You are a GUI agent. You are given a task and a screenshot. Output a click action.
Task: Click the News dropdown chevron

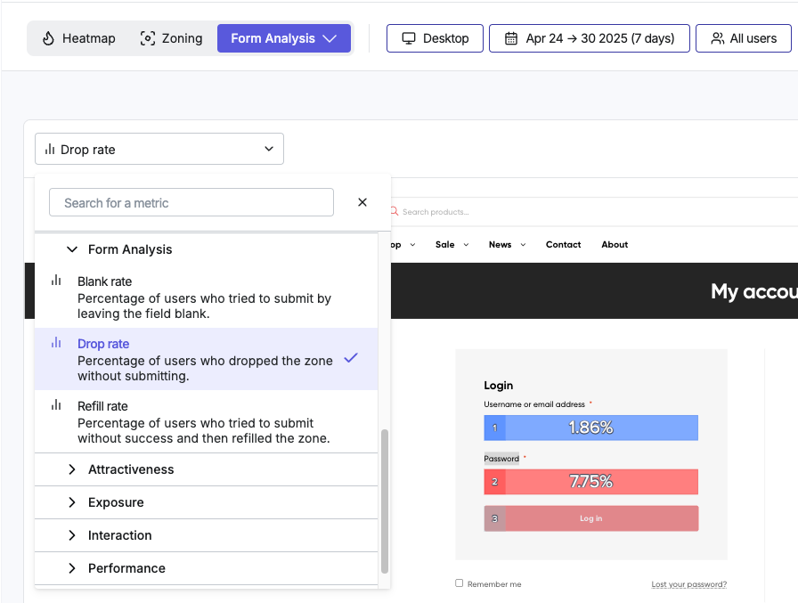(x=523, y=245)
